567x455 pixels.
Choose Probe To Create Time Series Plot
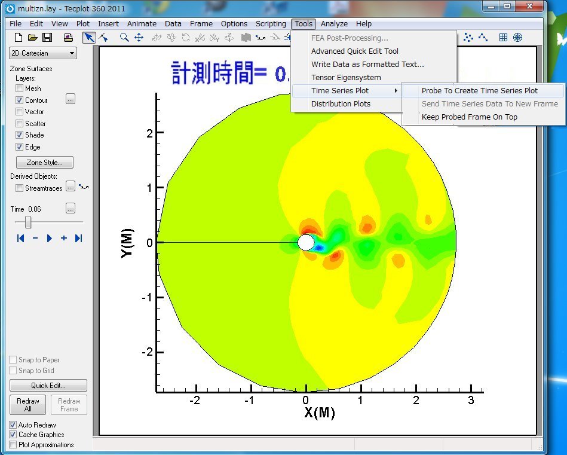(x=483, y=90)
